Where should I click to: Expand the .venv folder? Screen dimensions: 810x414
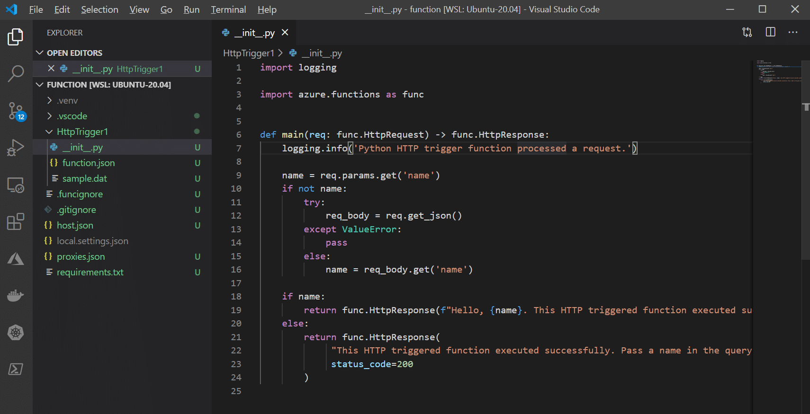tap(67, 100)
